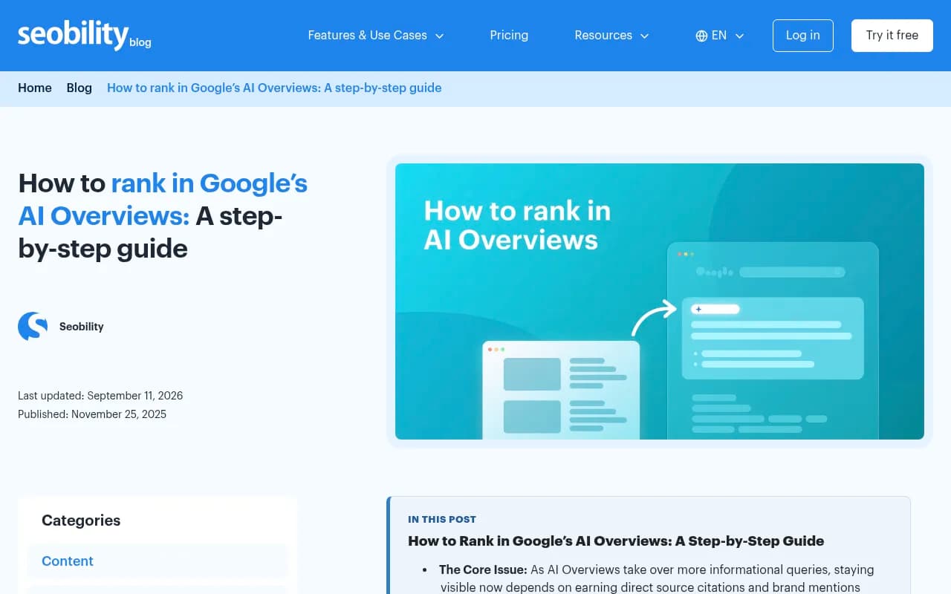Open the Seobility blog logo link

[84, 35]
